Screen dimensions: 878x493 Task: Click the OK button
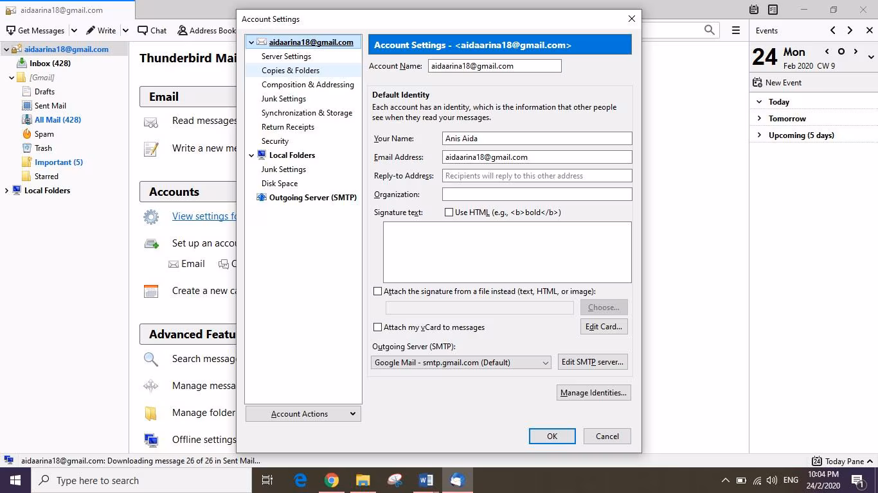pos(552,437)
